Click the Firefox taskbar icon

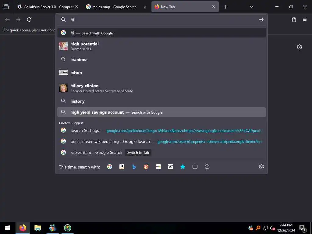(23, 228)
